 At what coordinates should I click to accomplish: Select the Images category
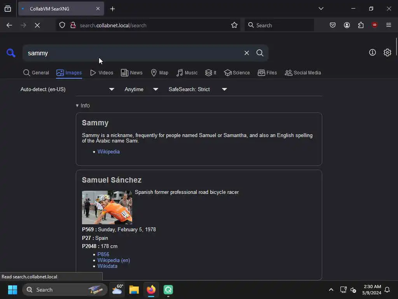(x=69, y=73)
